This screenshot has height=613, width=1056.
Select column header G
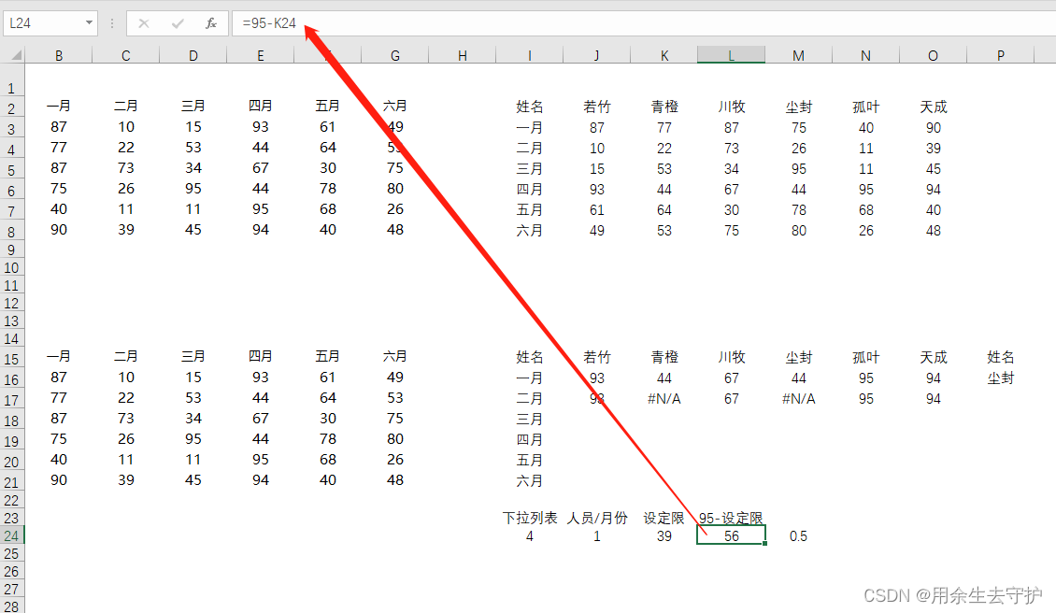tap(394, 54)
